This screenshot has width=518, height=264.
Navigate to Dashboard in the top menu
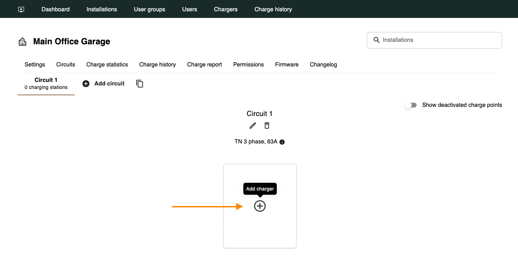[x=55, y=9]
